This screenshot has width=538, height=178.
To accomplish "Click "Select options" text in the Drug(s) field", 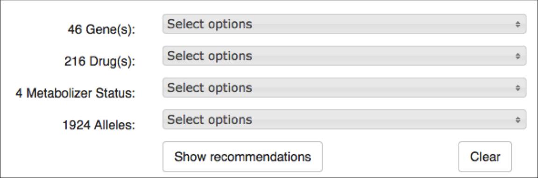I will [x=209, y=56].
